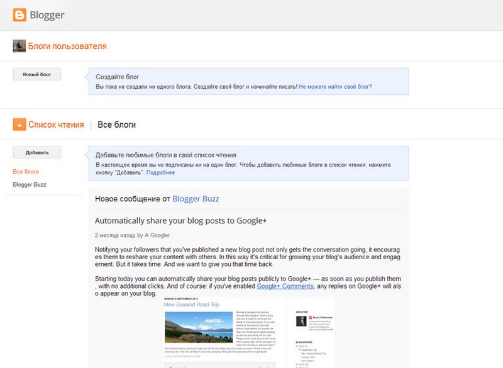Follow the Google+ Comments link
Viewport: 503px width, 368px height.
coord(284,286)
